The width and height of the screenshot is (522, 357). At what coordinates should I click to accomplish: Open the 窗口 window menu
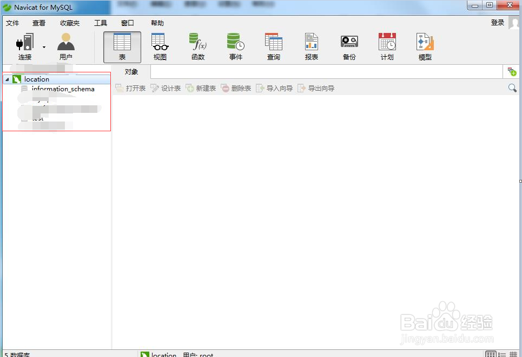click(x=128, y=23)
